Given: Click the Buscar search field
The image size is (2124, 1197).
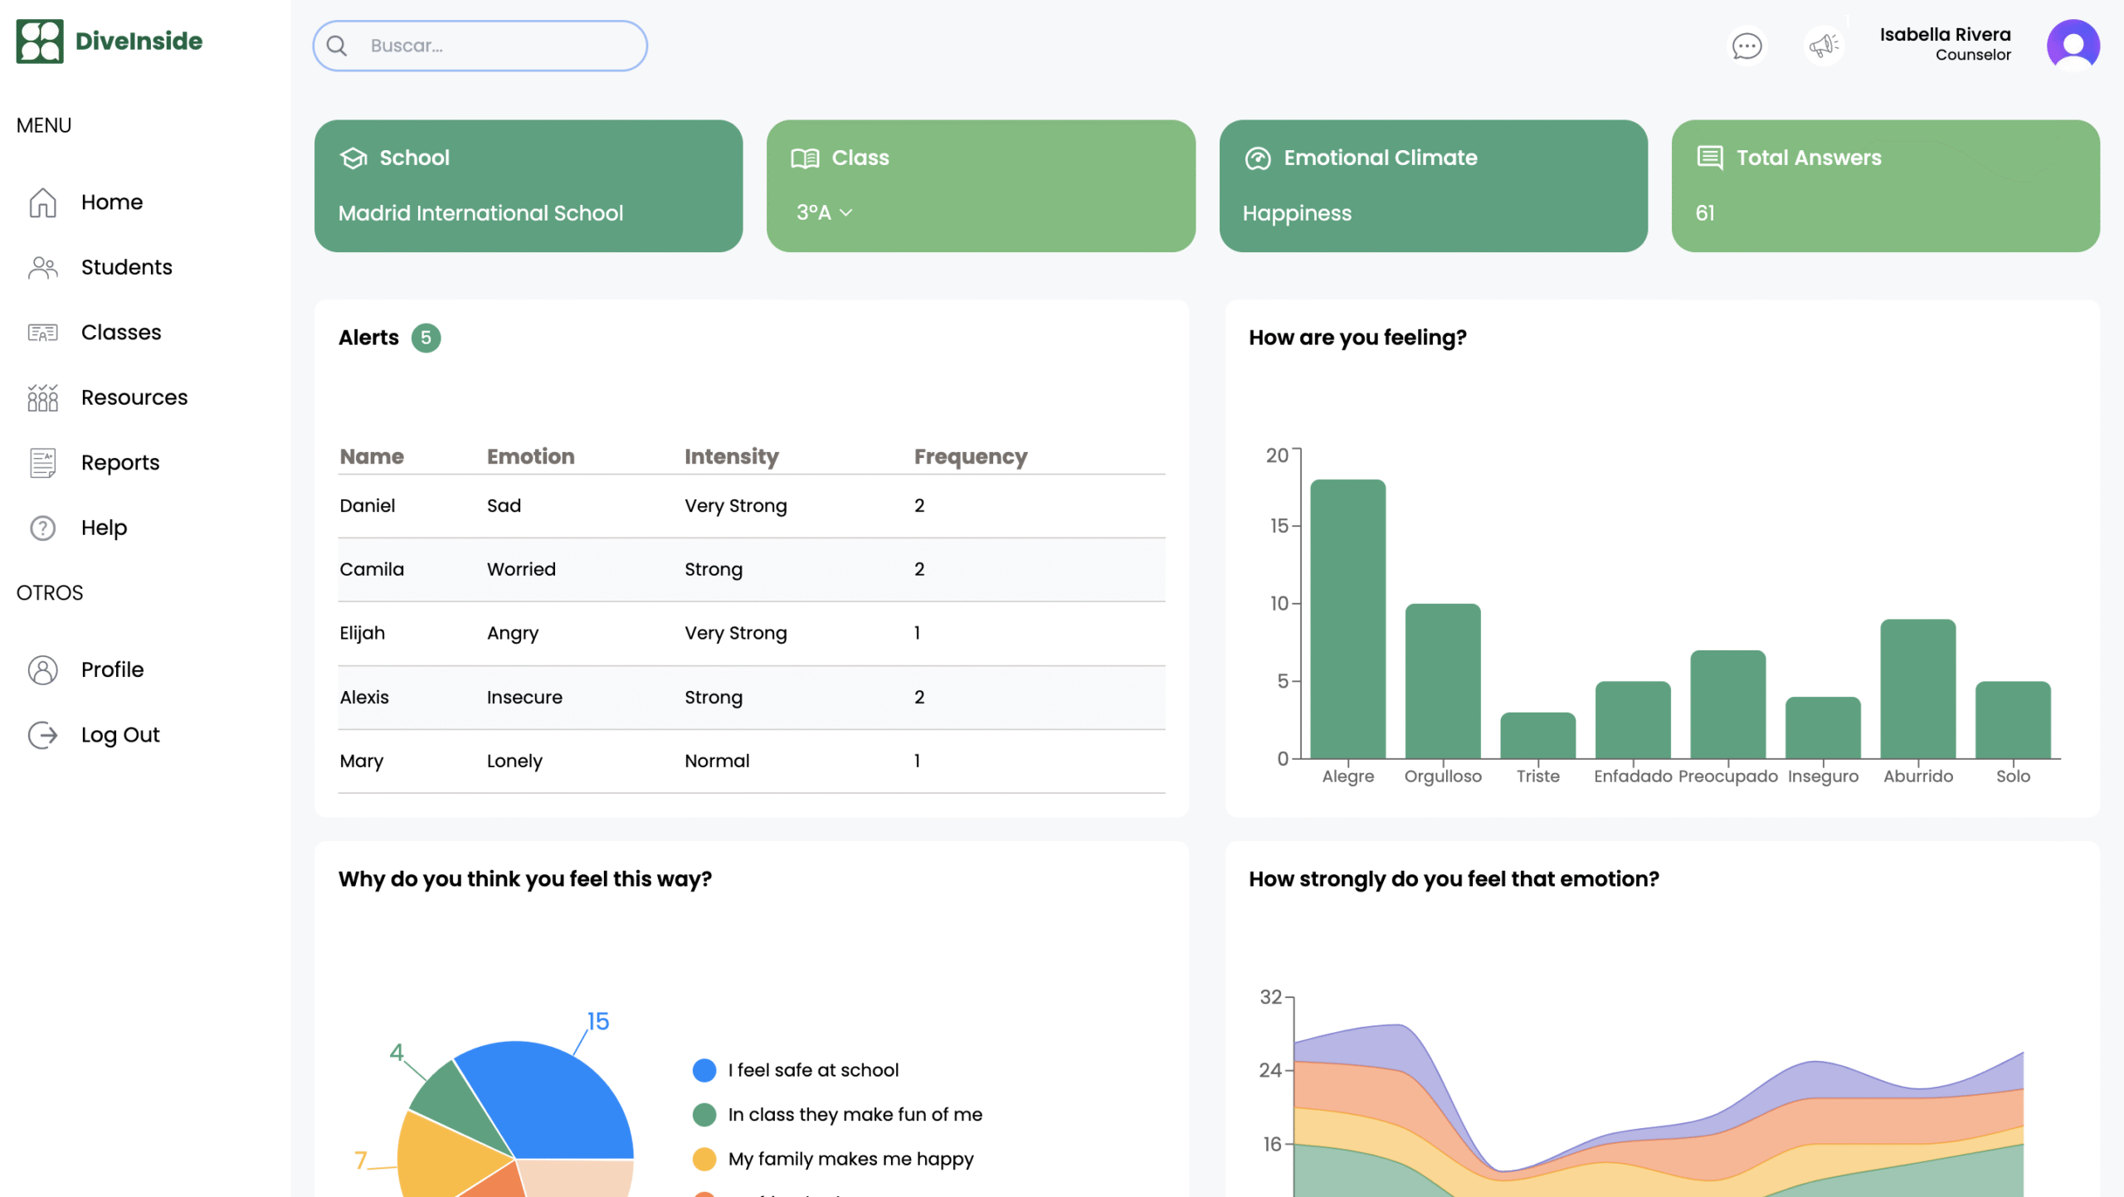Looking at the screenshot, I should point(480,46).
